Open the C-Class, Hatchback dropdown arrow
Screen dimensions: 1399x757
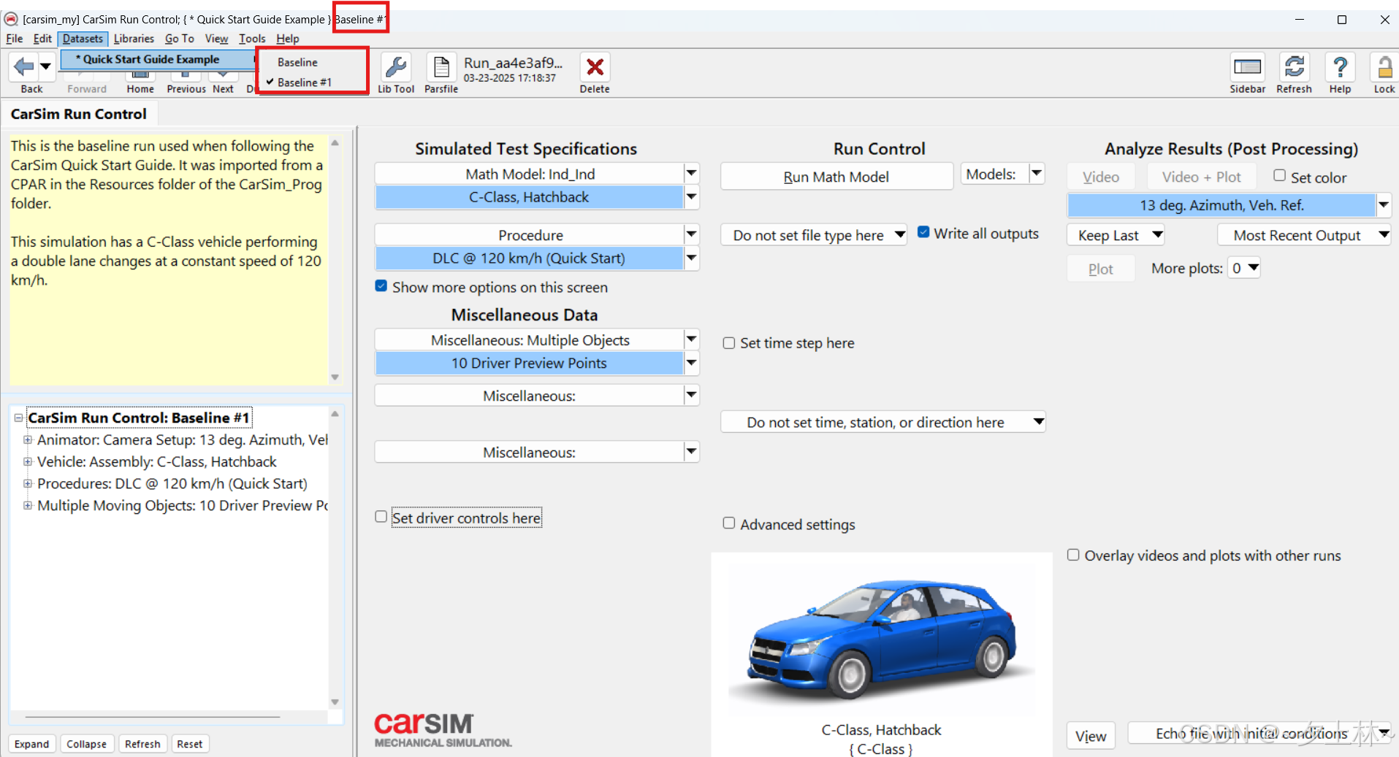point(691,197)
